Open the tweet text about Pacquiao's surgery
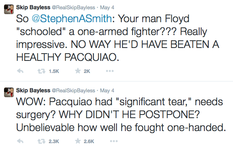233x150 pixels. (121, 115)
